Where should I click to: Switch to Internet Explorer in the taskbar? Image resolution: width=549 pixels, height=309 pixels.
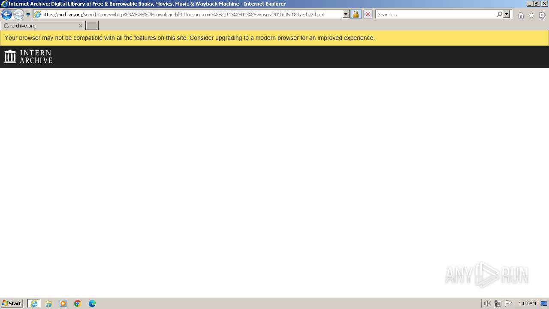tap(34, 303)
